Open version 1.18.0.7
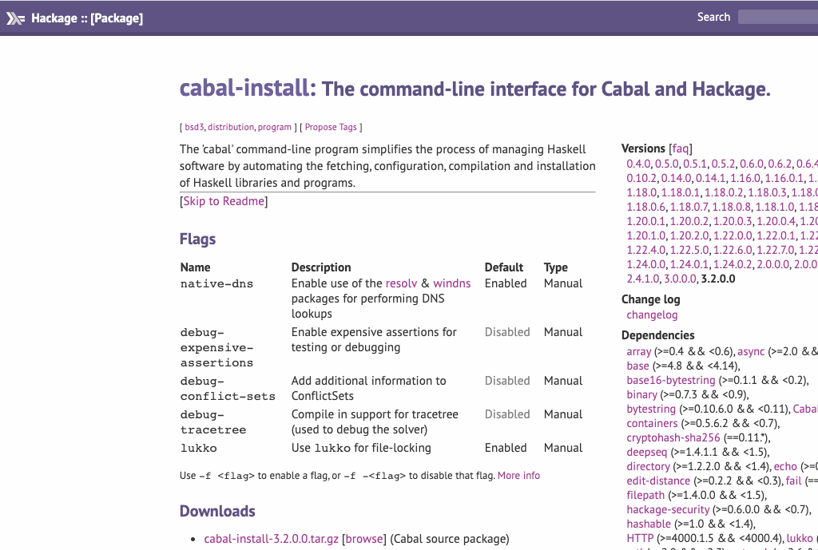This screenshot has width=818, height=550. click(689, 207)
